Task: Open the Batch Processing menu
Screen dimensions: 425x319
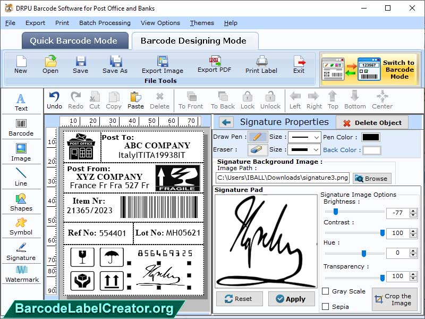Action: 105,23
